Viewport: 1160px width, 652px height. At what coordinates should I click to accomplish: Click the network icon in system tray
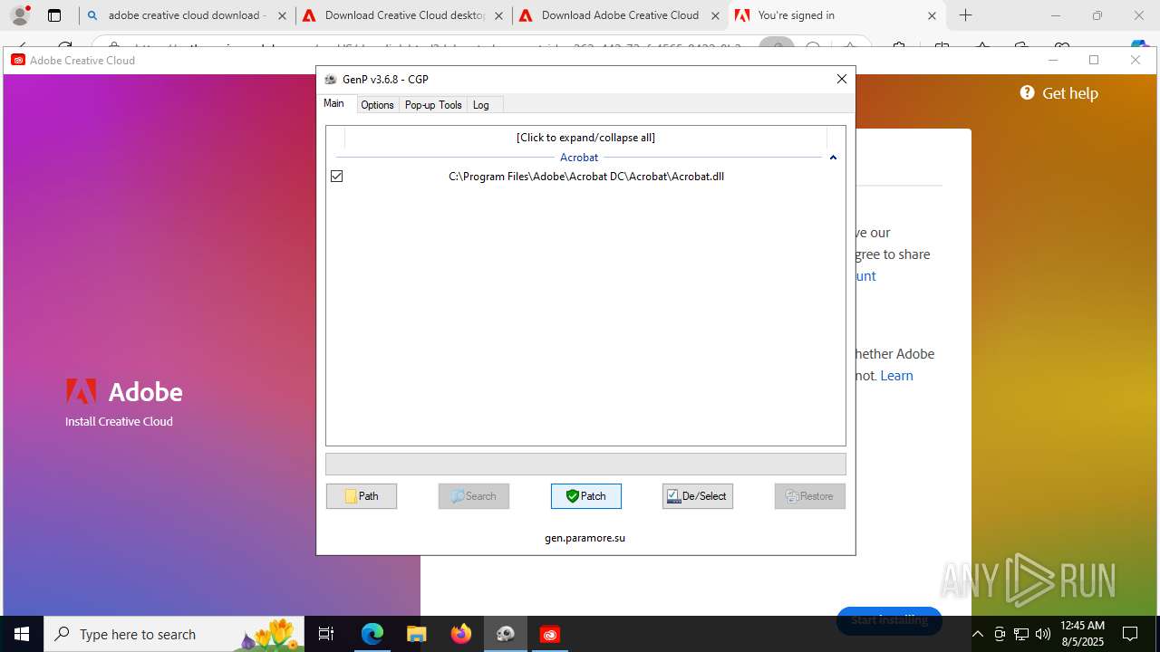click(1021, 634)
